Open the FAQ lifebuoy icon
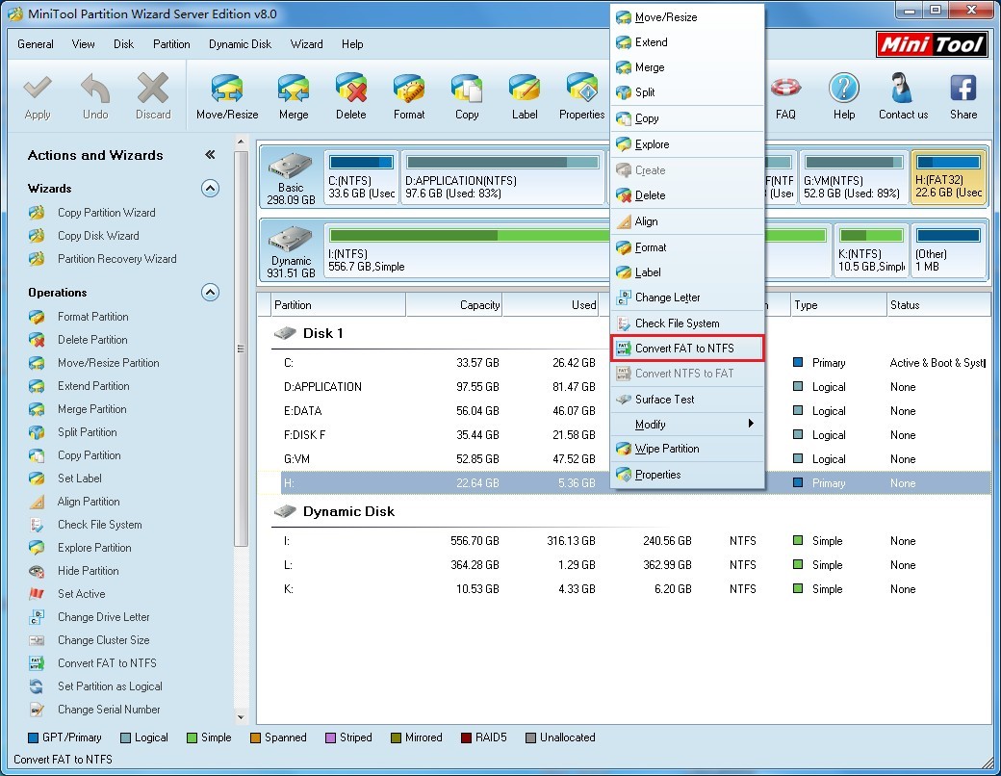This screenshot has height=776, width=1001. point(785,89)
